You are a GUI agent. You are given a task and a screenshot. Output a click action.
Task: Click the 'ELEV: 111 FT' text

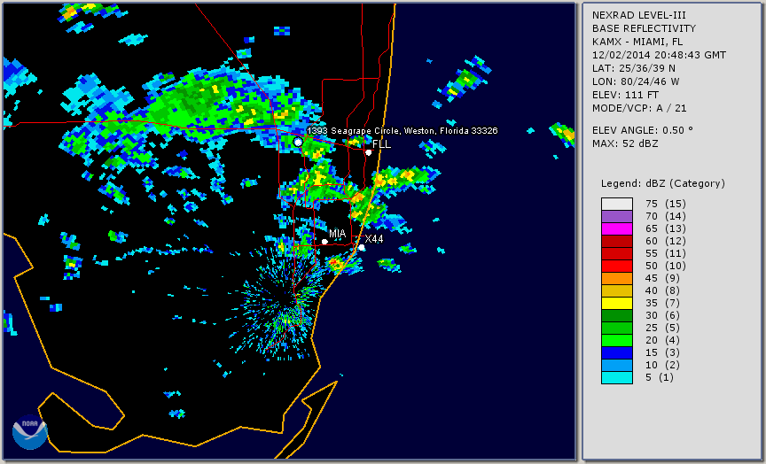pyautogui.click(x=625, y=95)
